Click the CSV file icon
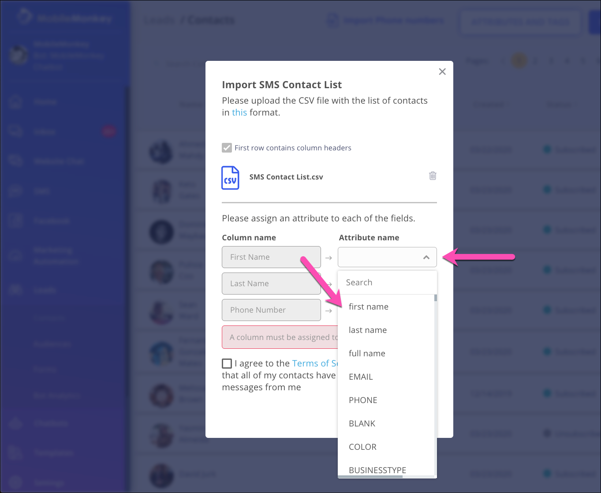Screen dimensions: 601x493 (x=230, y=178)
